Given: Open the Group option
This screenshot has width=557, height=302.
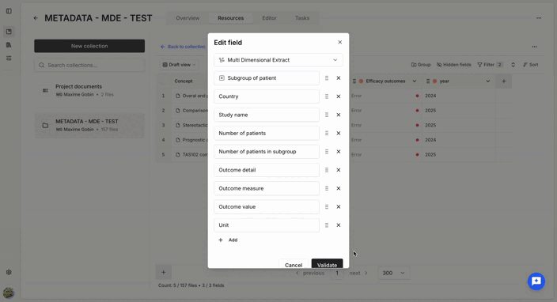Looking at the screenshot, I should [x=421, y=65].
